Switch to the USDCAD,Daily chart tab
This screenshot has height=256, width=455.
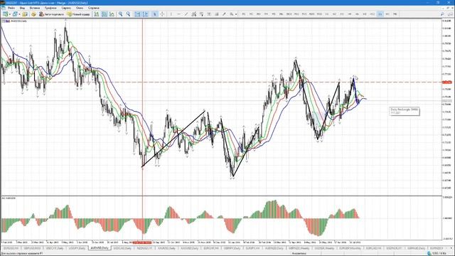coord(122,248)
